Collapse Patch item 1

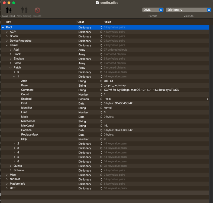coord(14,77)
